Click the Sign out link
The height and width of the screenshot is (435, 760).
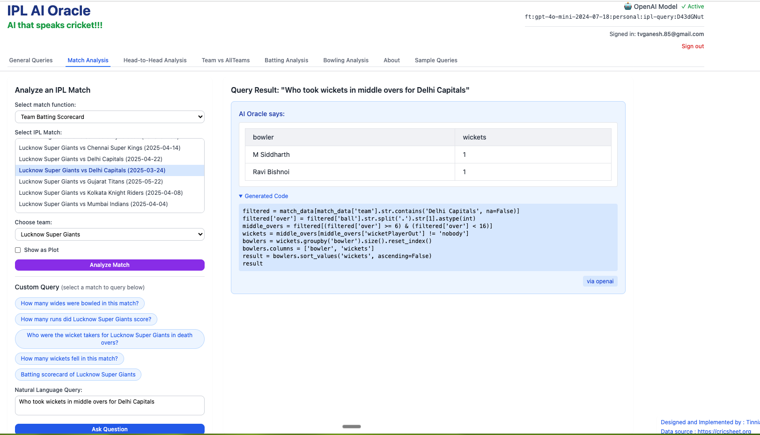click(693, 46)
